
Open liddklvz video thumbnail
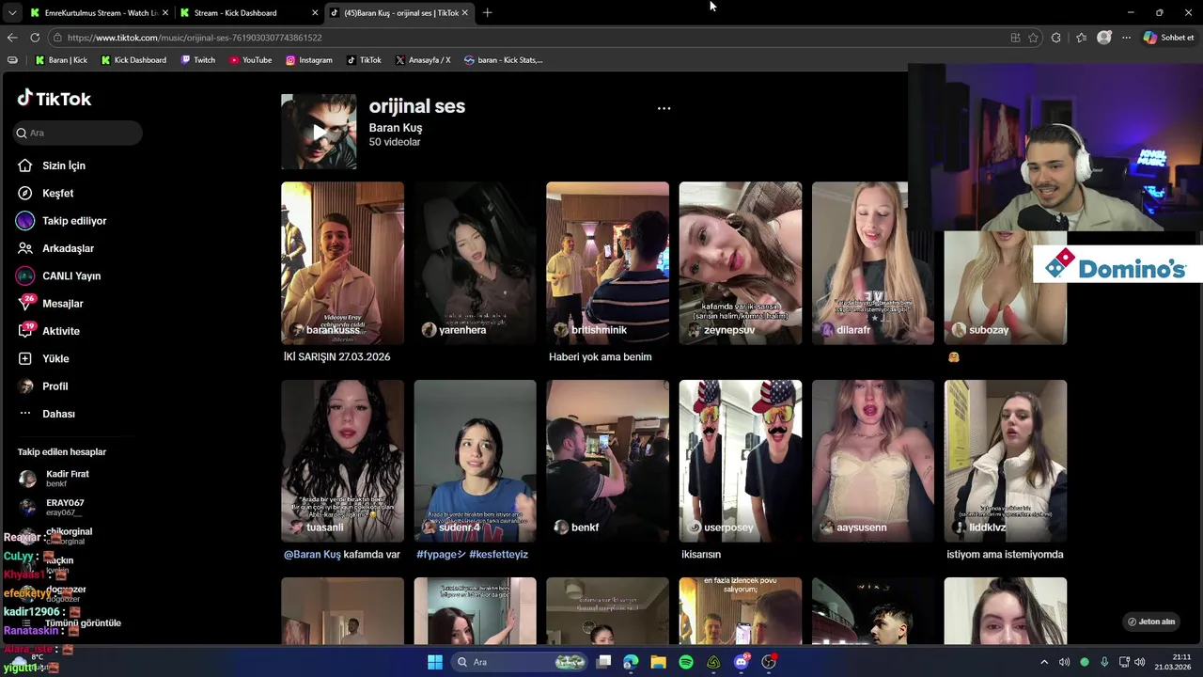coord(1006,461)
